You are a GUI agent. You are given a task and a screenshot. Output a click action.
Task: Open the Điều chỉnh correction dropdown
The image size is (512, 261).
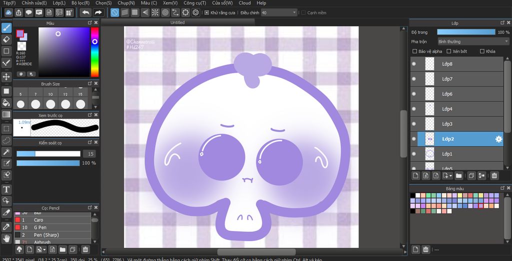pos(279,12)
